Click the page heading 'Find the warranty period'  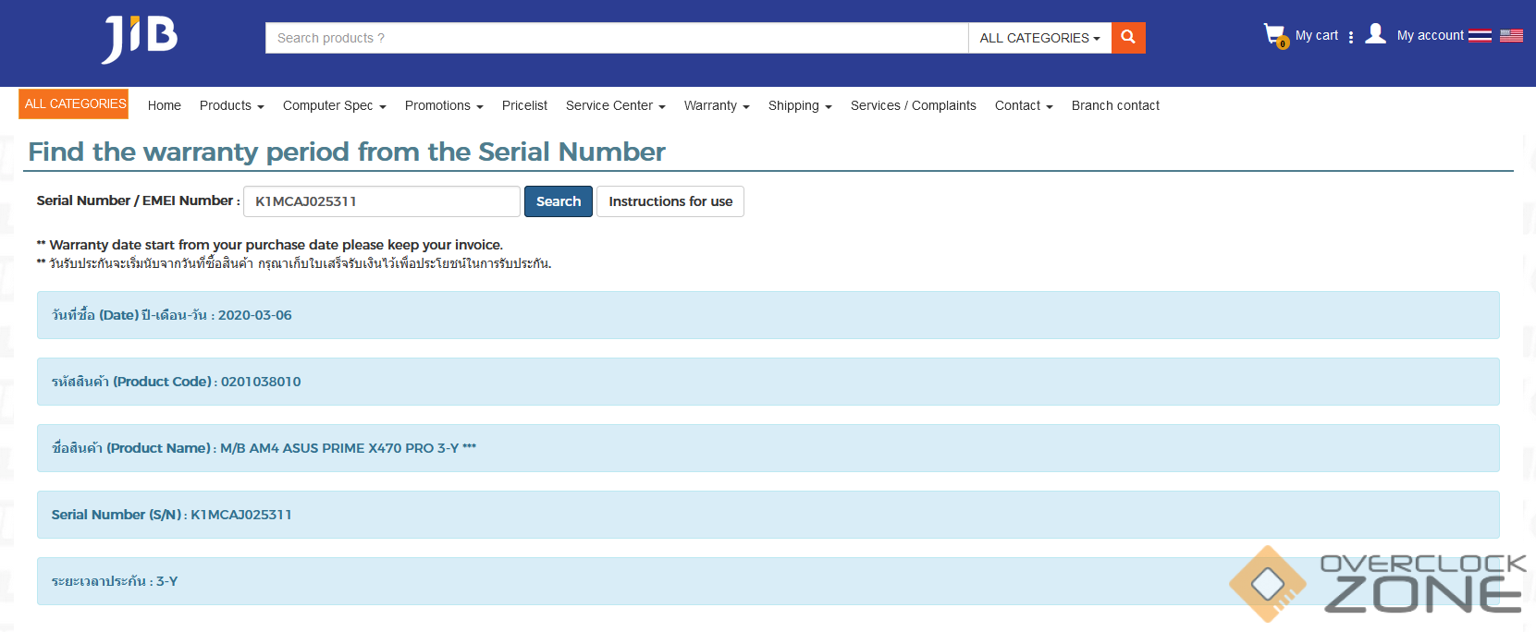pos(347,152)
